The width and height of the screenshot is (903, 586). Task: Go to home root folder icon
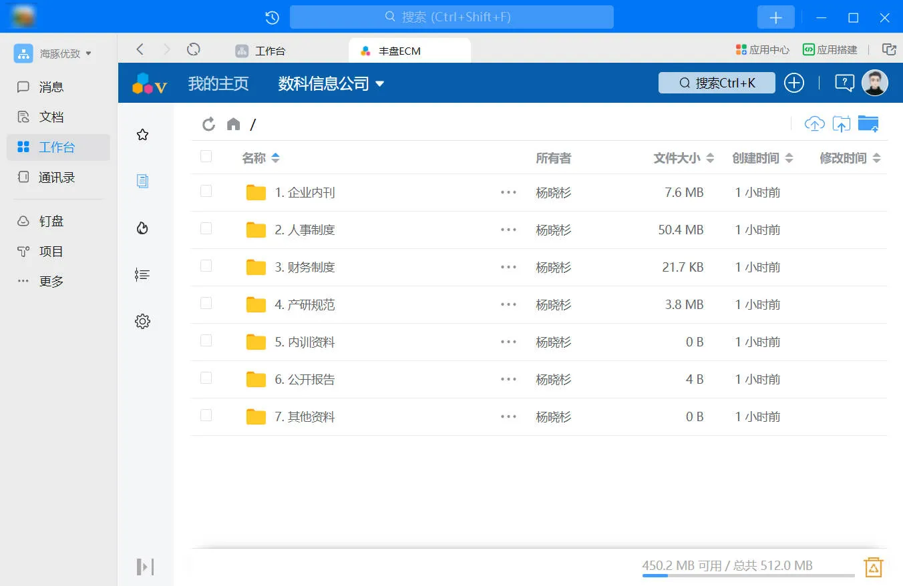point(233,124)
